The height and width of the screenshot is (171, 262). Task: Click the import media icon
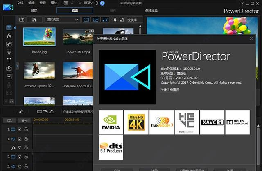click(x=22, y=20)
